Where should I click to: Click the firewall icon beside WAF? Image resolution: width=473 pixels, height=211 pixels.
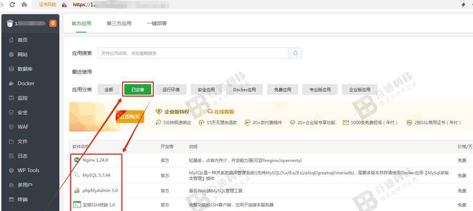click(x=12, y=127)
